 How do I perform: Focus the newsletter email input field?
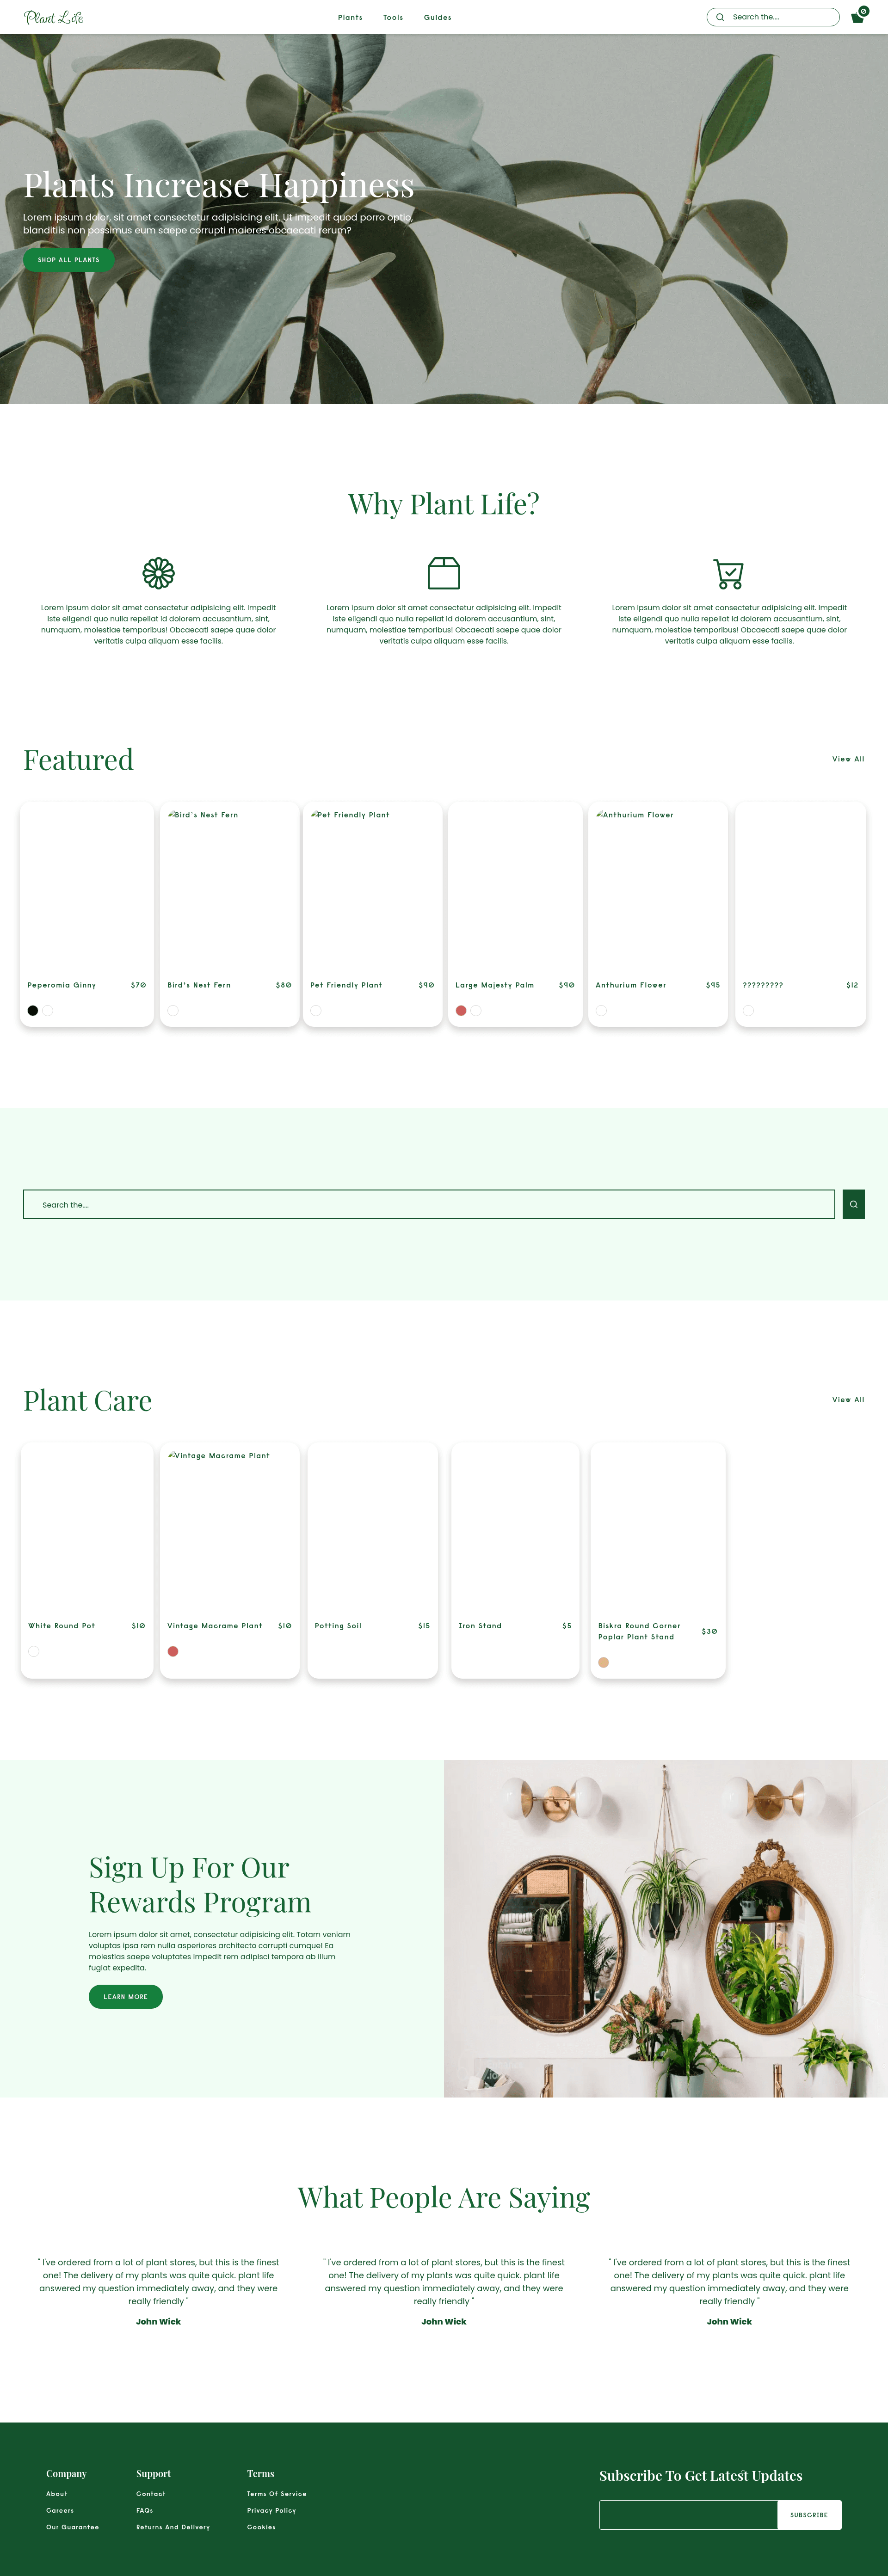click(x=688, y=2515)
